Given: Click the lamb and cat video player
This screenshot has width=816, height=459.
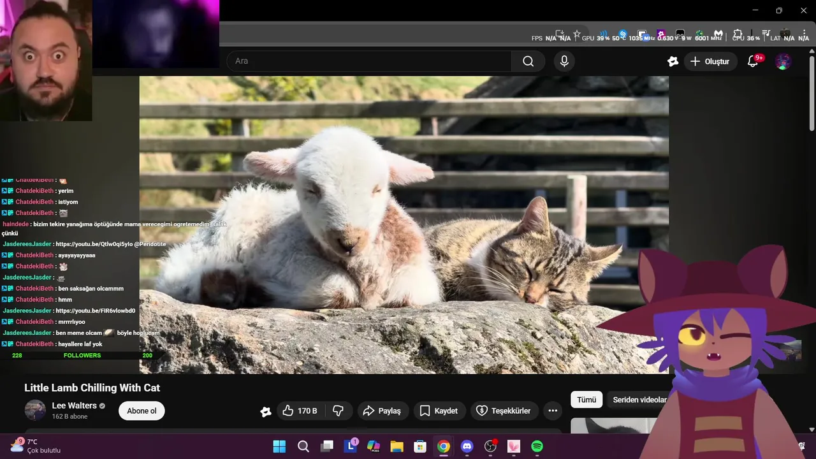Looking at the screenshot, I should coord(404,225).
